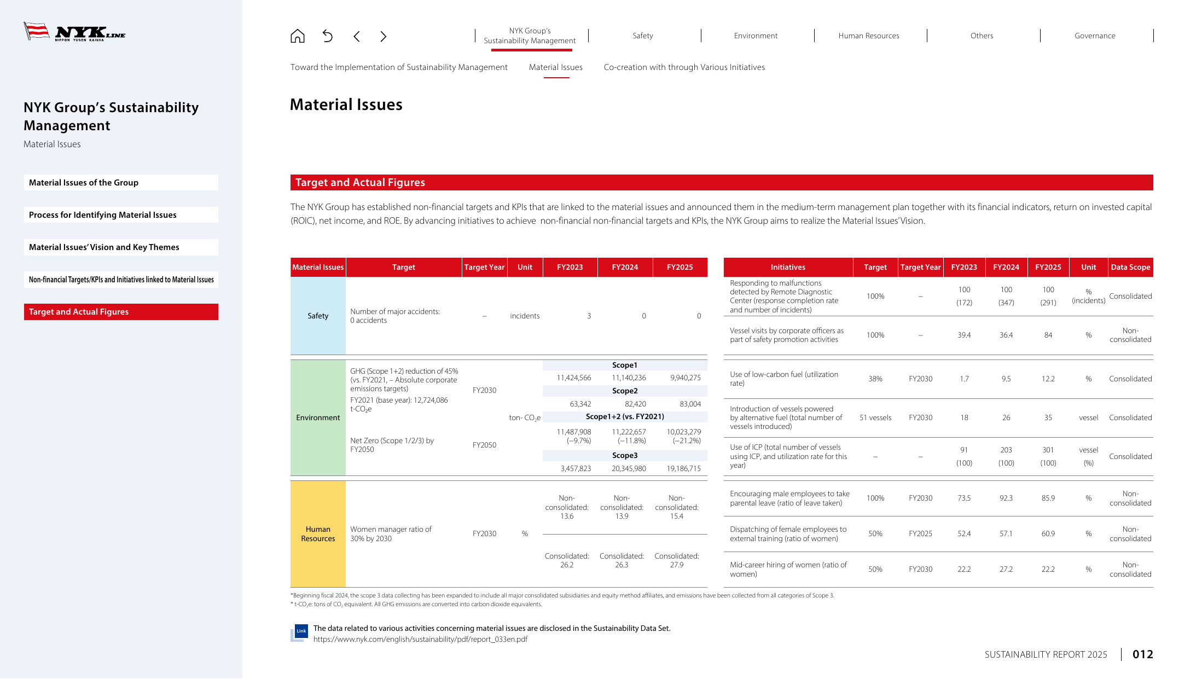Click the page number 012
The image size is (1202, 679).
1142,654
